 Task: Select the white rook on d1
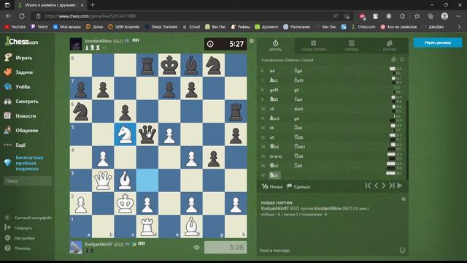point(147,226)
